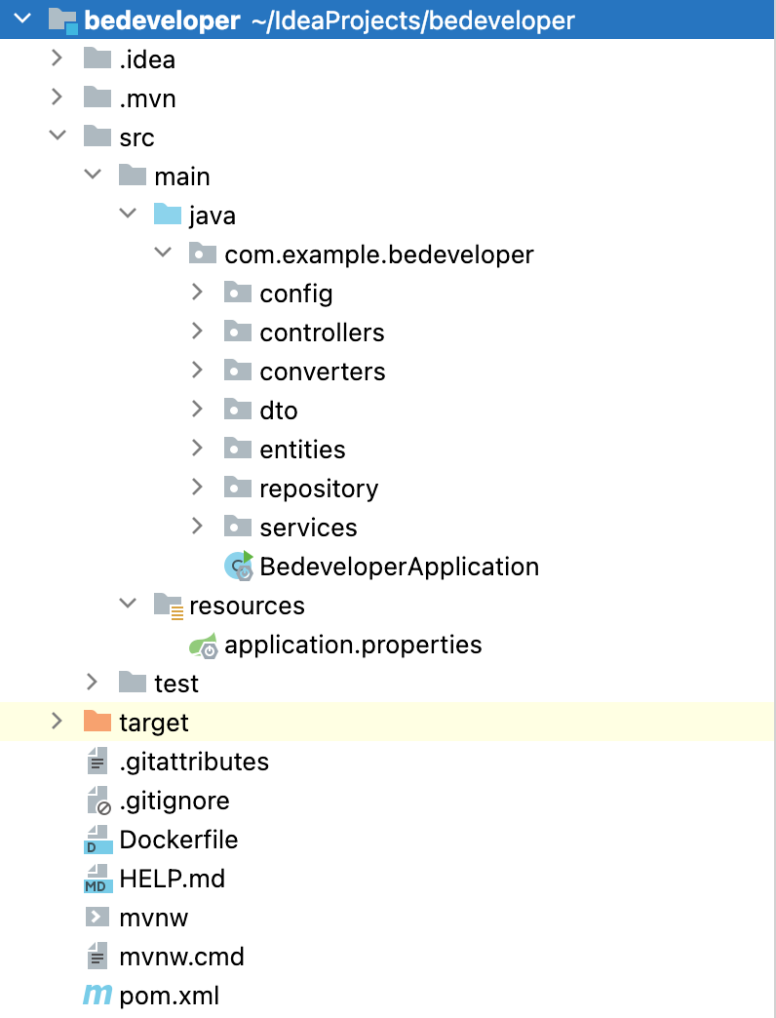Select the entities package
Screen dimensions: 776x1018
(302, 450)
